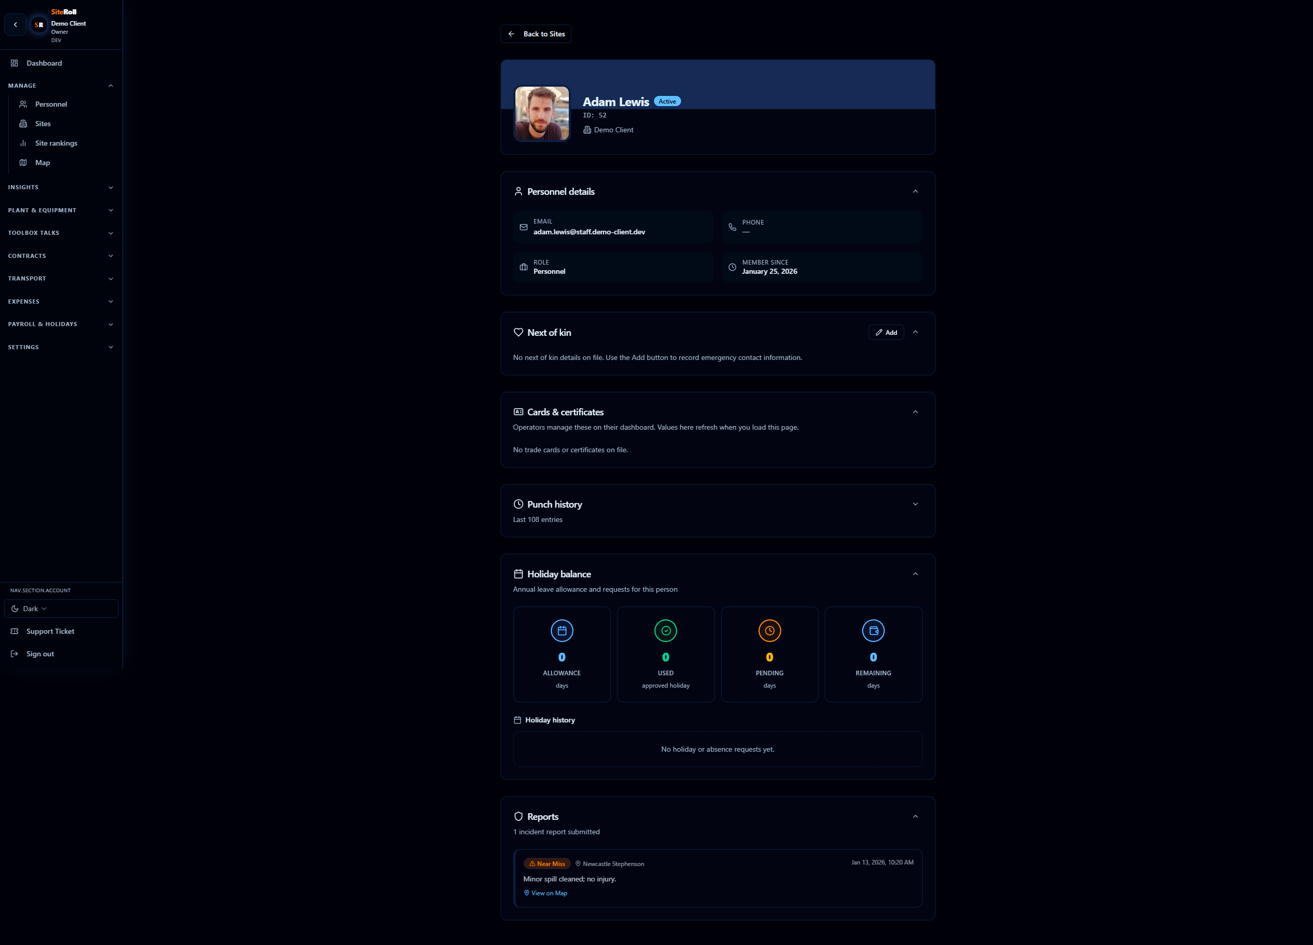The height and width of the screenshot is (945, 1313).
Task: Click Back to Sites button
Action: (x=536, y=34)
